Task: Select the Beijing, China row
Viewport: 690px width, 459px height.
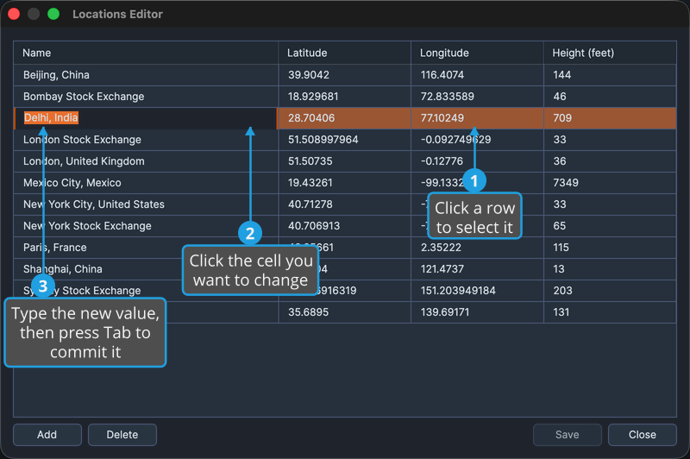Action: click(x=345, y=75)
